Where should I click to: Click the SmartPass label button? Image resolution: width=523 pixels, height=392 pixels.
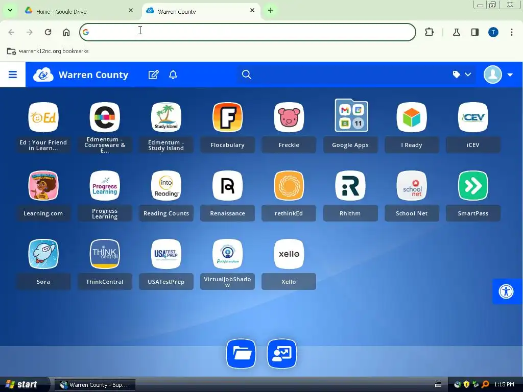(x=473, y=213)
